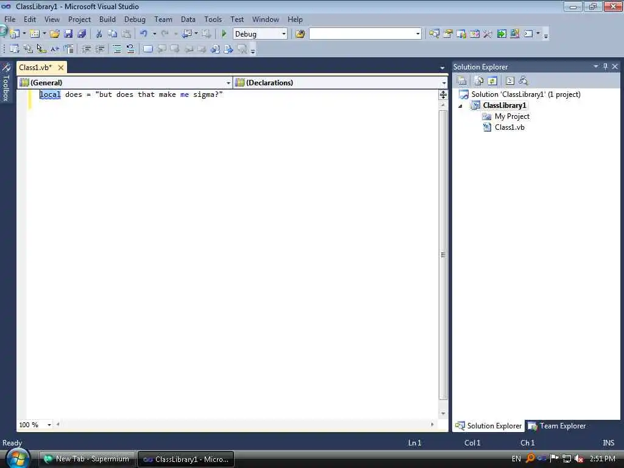This screenshot has width=624, height=468.
Task: Open the Build menu
Action: pos(107,19)
